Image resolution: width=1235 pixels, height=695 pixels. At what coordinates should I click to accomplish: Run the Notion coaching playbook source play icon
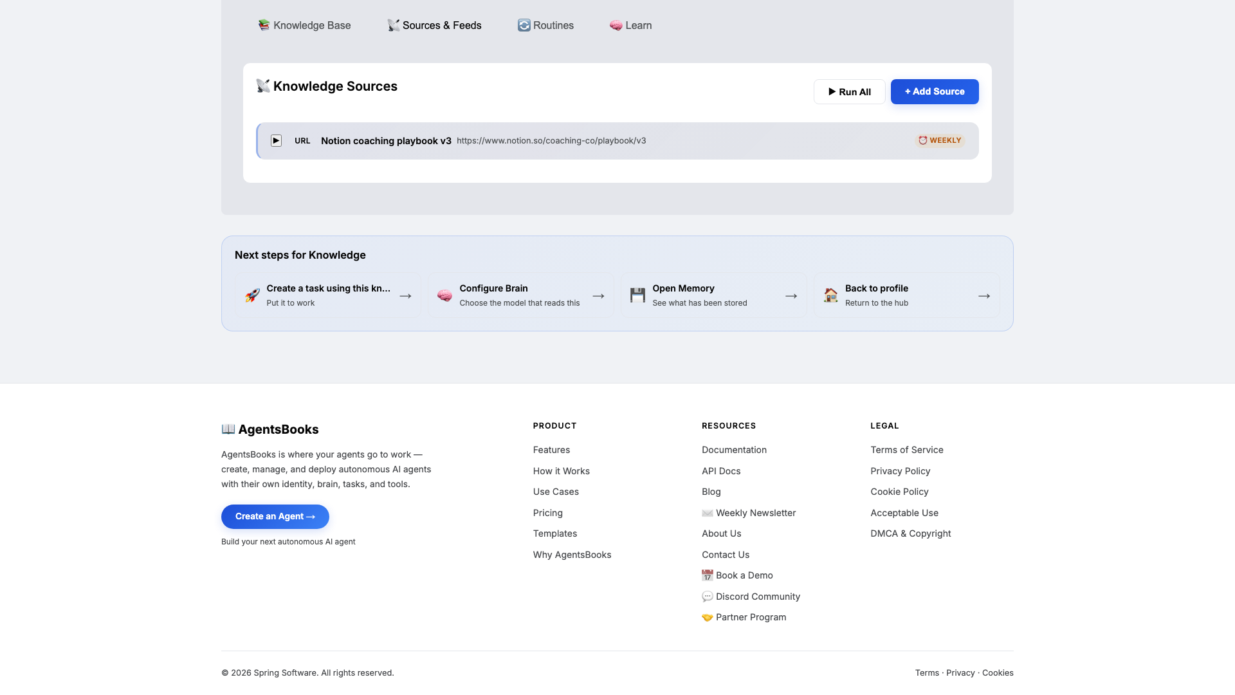[276, 140]
